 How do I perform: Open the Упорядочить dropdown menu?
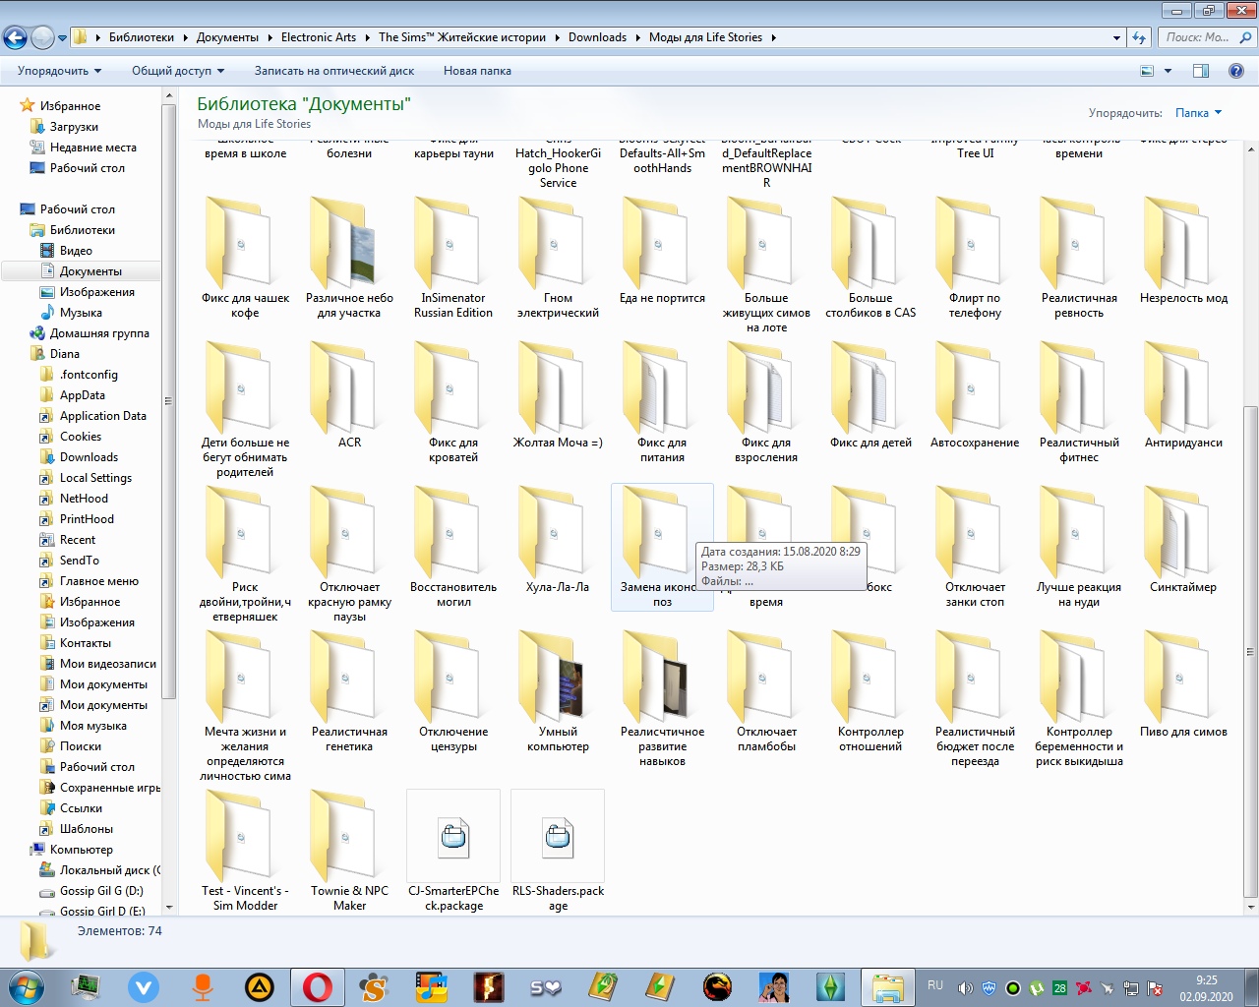coord(59,71)
